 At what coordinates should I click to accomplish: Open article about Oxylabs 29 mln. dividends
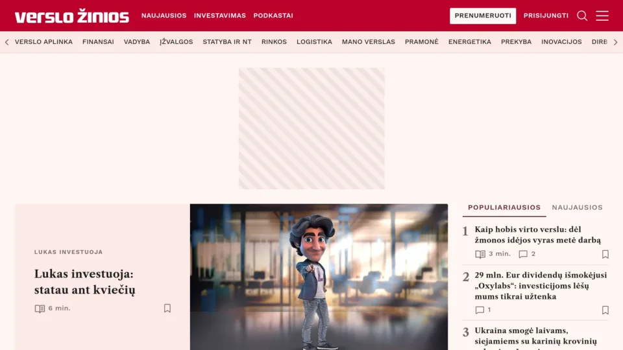(541, 286)
